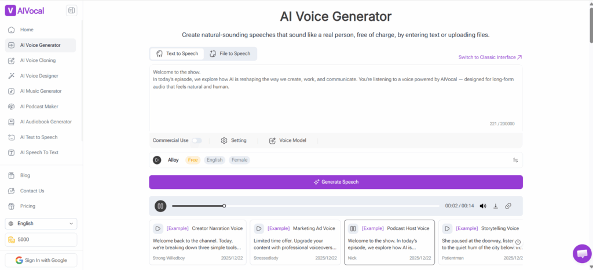Viewport: 593px width, 270px height.
Task: Switch to Text to Speech tab
Action: click(x=177, y=54)
